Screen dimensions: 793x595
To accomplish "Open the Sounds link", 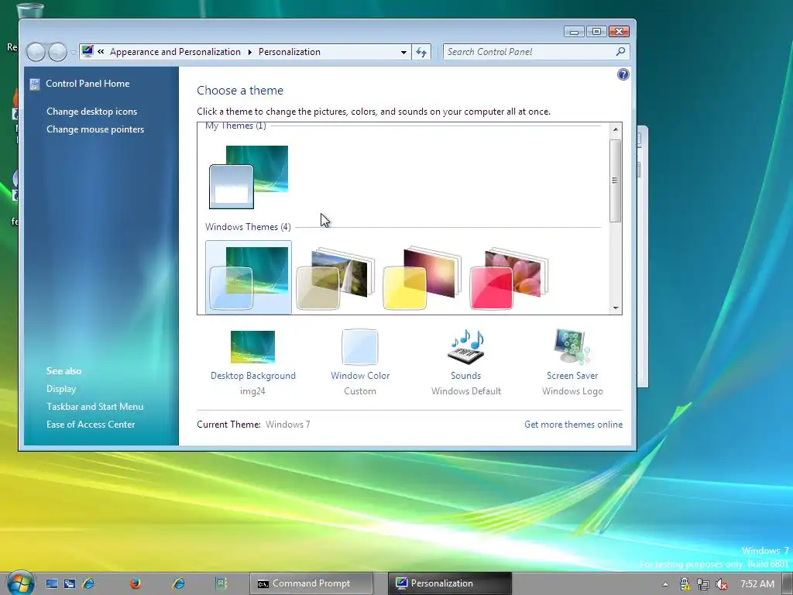I will point(465,376).
